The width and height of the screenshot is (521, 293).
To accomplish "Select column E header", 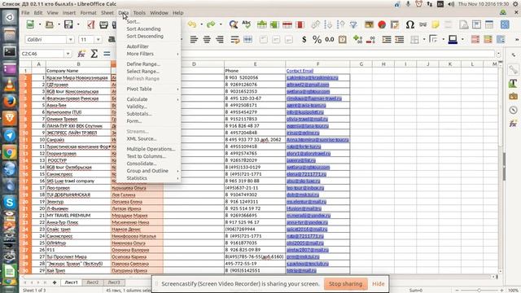I will pyautogui.click(x=255, y=63).
